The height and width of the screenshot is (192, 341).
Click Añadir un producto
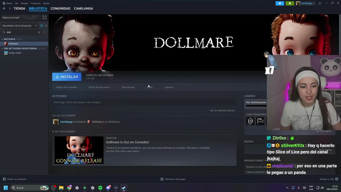click(x=14, y=179)
